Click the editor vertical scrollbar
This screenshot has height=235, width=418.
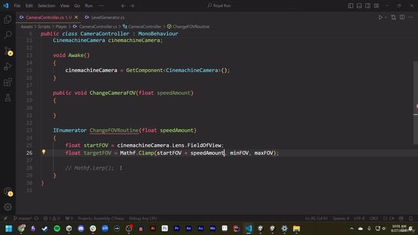pyautogui.click(x=415, y=103)
